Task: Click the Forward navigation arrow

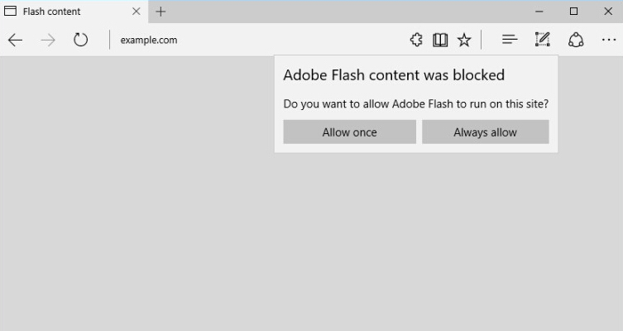Action: 47,40
